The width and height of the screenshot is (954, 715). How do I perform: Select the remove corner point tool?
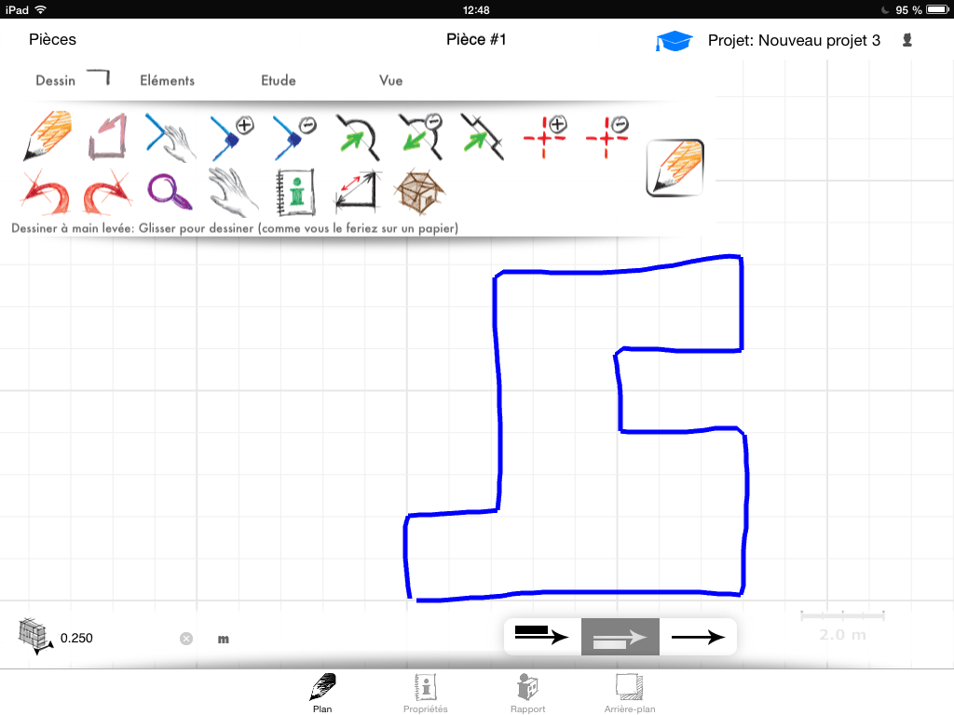coord(294,138)
